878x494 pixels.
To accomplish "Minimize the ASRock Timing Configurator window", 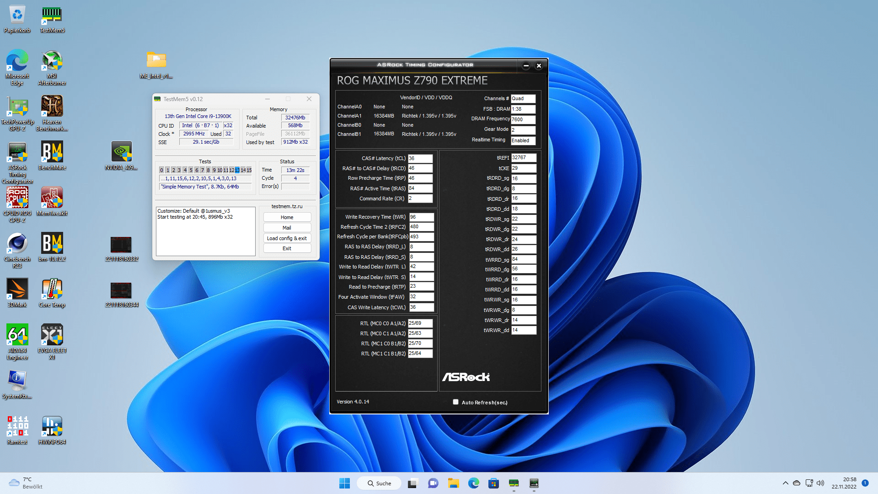I will point(526,65).
